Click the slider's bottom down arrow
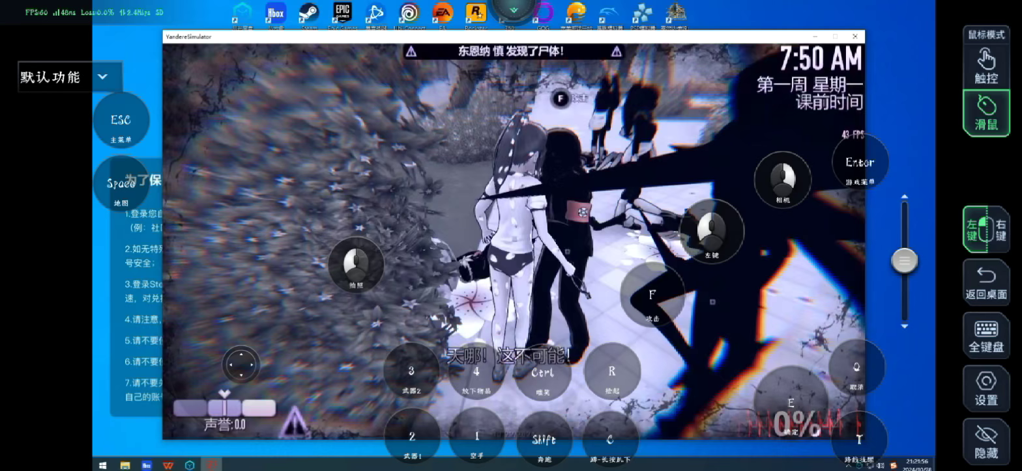This screenshot has height=471, width=1022. pyautogui.click(x=904, y=326)
